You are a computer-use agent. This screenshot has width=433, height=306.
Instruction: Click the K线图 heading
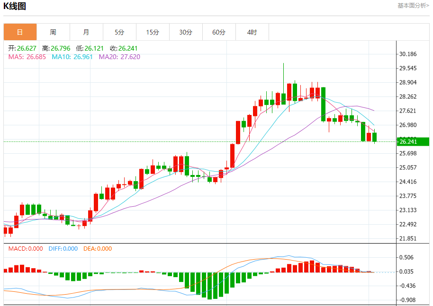click(x=15, y=6)
